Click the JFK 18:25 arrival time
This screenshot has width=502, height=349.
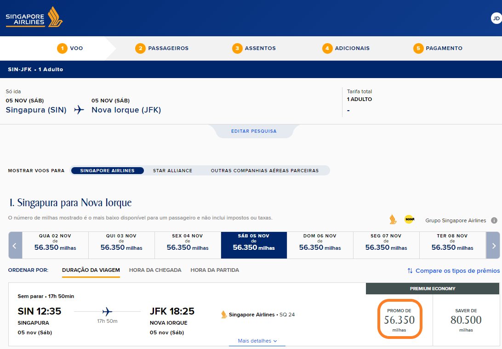pyautogui.click(x=172, y=311)
